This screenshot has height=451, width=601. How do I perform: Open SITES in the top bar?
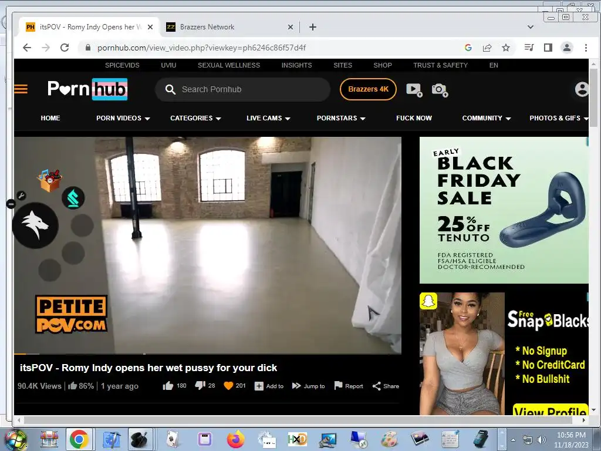click(x=343, y=65)
